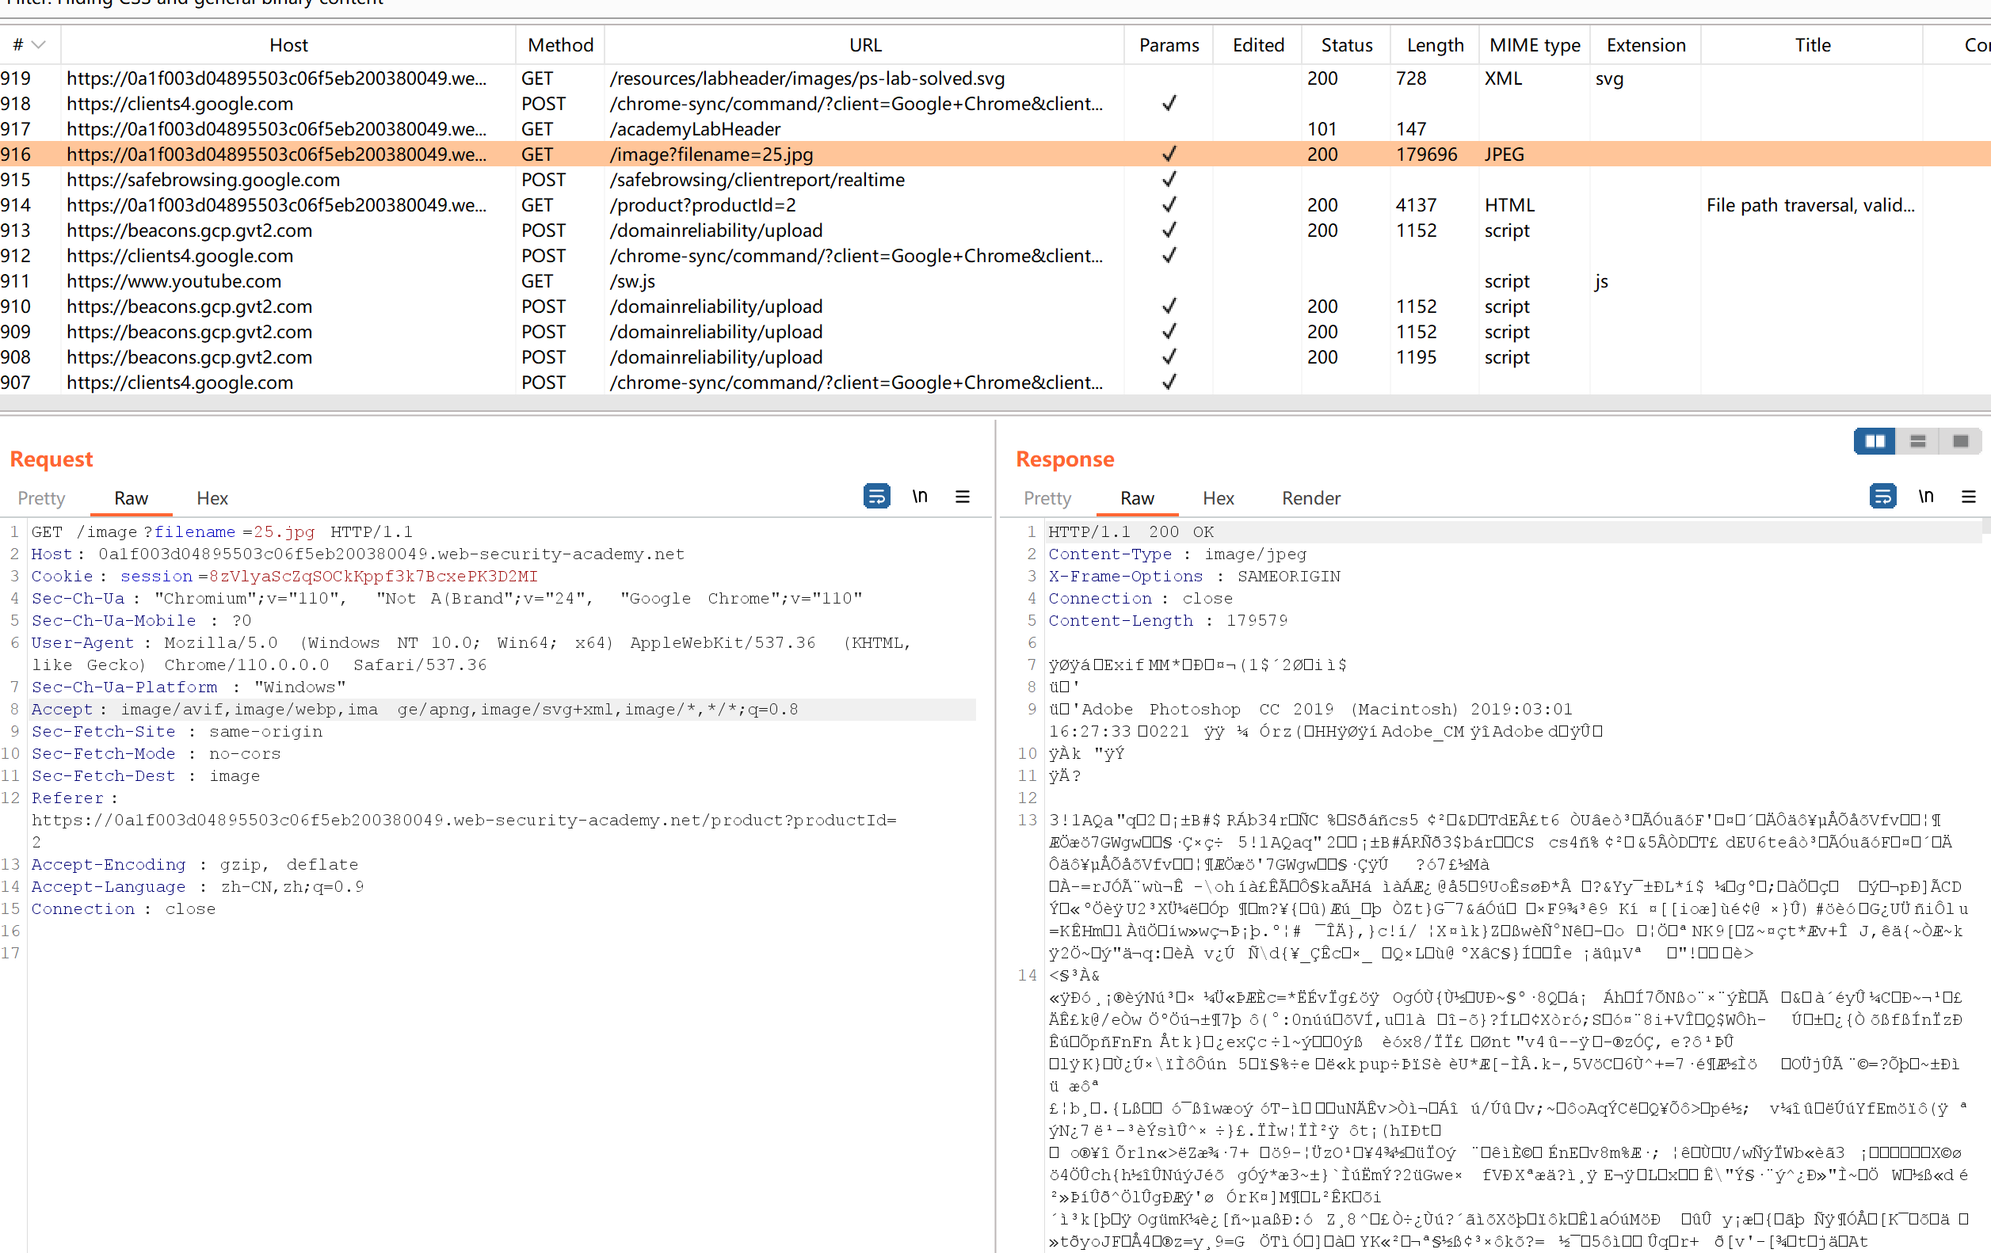Open Request panel hamburger options menu
1991x1253 pixels.
click(963, 497)
